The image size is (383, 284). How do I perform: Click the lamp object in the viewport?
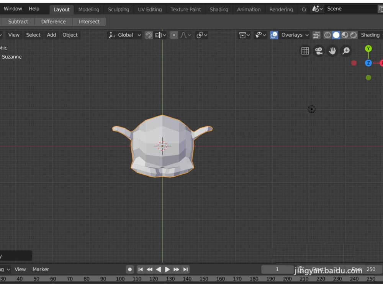(x=311, y=109)
